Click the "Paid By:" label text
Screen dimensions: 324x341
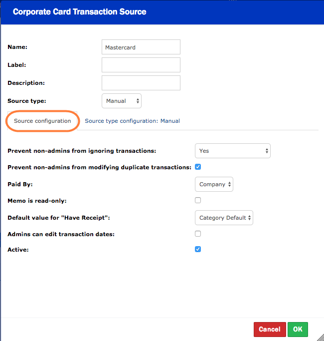click(20, 184)
